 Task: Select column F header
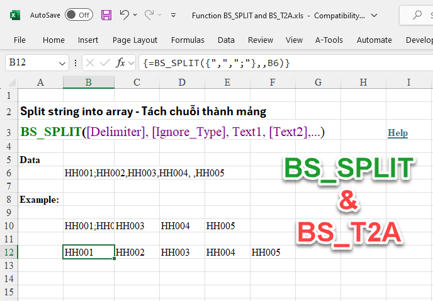273,82
